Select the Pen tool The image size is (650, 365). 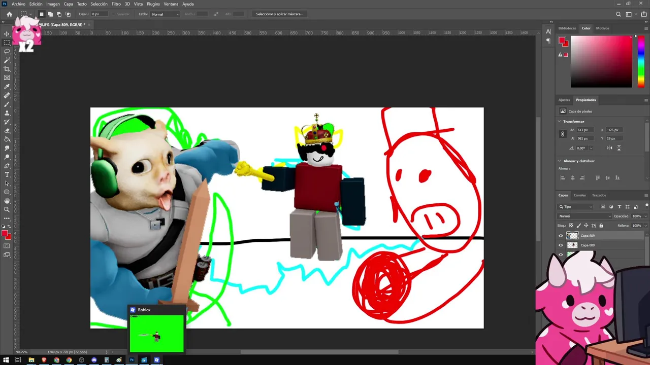(7, 166)
